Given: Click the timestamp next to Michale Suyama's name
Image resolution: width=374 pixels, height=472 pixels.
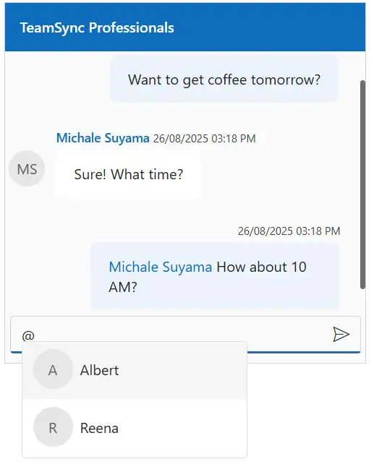Looking at the screenshot, I should pos(204,139).
